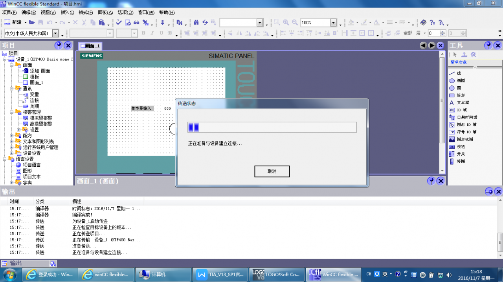This screenshot has width=503, height=282.
Task: Click the compile/check consistency checkmark icon
Action: pos(119,23)
